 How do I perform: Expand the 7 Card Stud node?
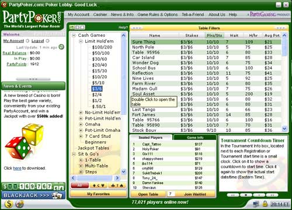coord(81,136)
